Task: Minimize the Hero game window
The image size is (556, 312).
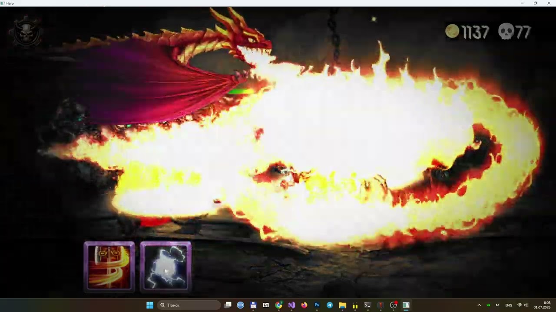Action: pos(522,3)
